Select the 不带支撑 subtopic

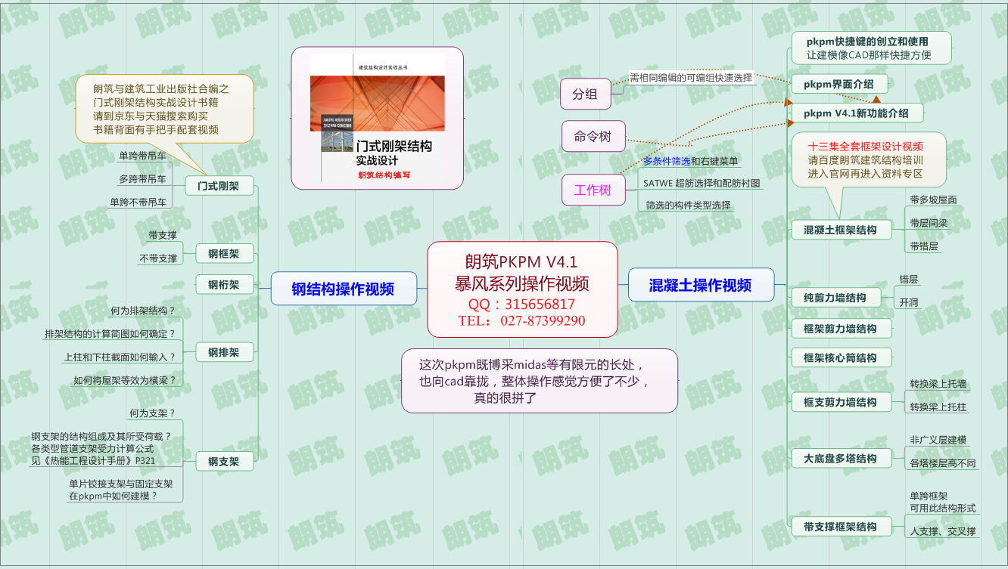click(158, 258)
